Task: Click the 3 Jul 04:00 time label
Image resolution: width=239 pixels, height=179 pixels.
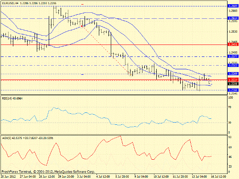Action: point(83,177)
